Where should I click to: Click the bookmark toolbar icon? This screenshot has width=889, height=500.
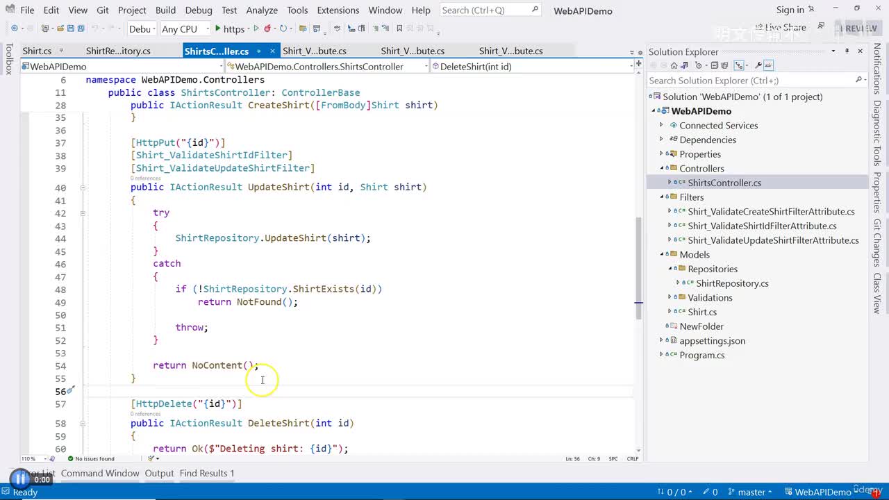tap(398, 29)
